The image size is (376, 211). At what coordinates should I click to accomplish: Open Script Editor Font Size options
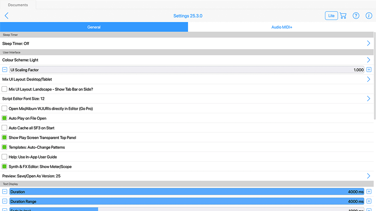tap(368, 99)
